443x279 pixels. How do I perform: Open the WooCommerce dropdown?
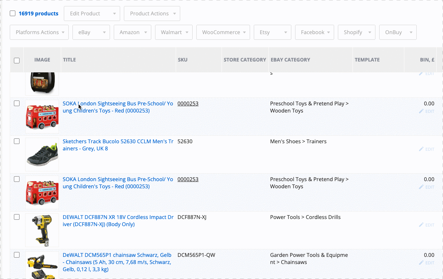pos(223,32)
